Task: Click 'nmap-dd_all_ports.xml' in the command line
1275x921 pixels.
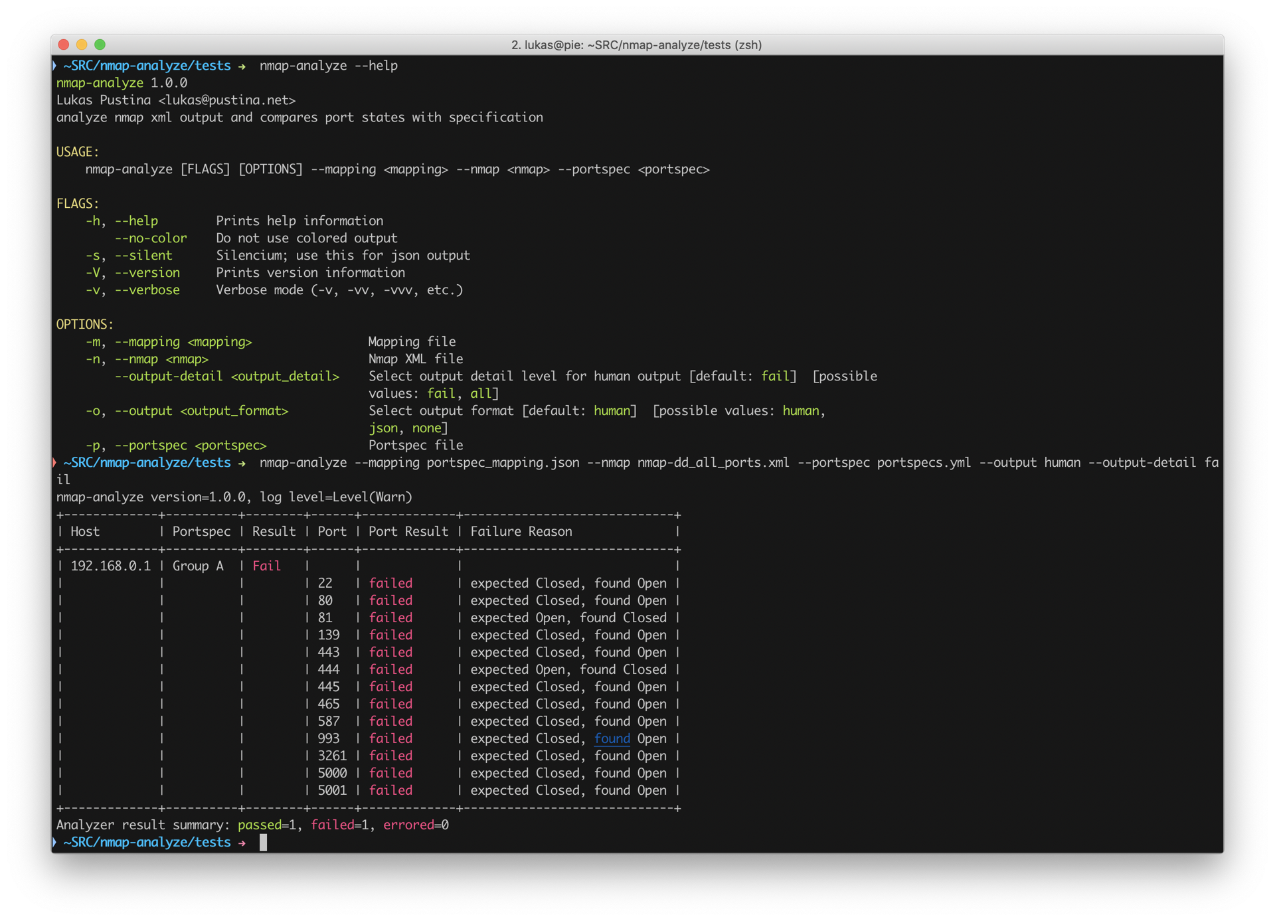Action: 713,462
